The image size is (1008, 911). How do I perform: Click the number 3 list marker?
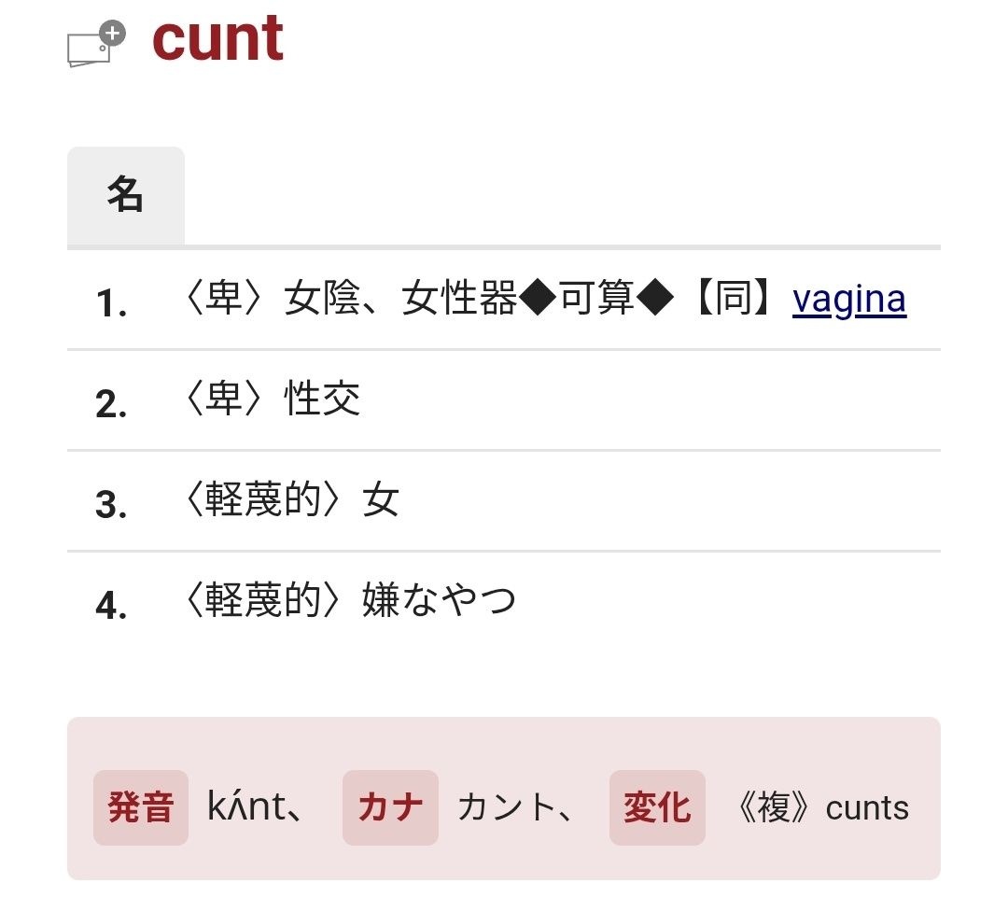(111, 506)
